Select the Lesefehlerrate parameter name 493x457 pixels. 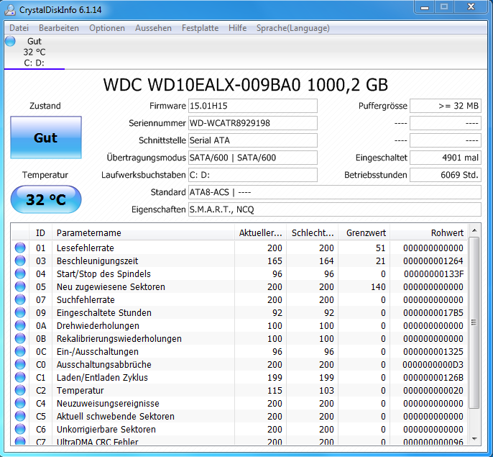click(86, 248)
